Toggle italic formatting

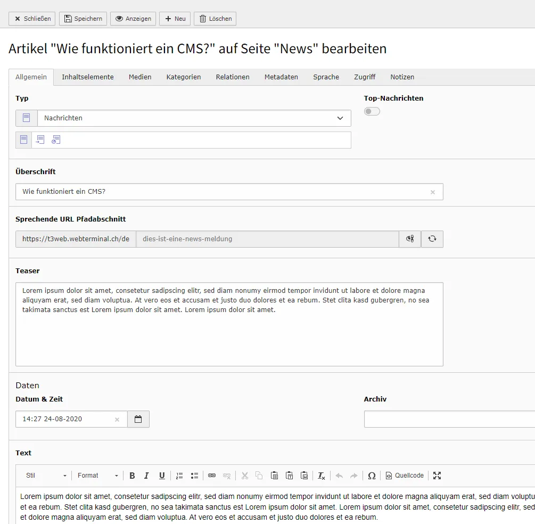146,476
